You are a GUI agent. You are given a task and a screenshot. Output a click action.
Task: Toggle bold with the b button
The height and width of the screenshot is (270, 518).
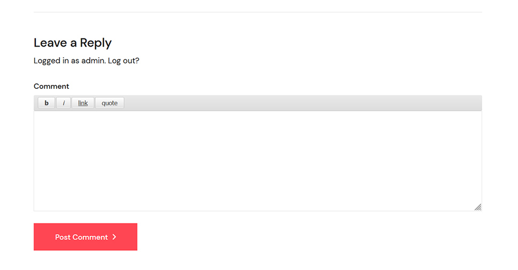[x=47, y=103]
